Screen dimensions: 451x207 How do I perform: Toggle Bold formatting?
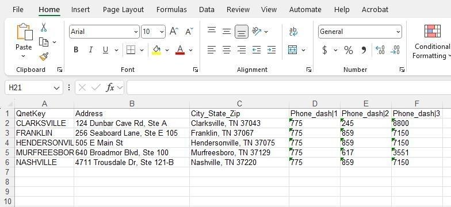[76, 49]
